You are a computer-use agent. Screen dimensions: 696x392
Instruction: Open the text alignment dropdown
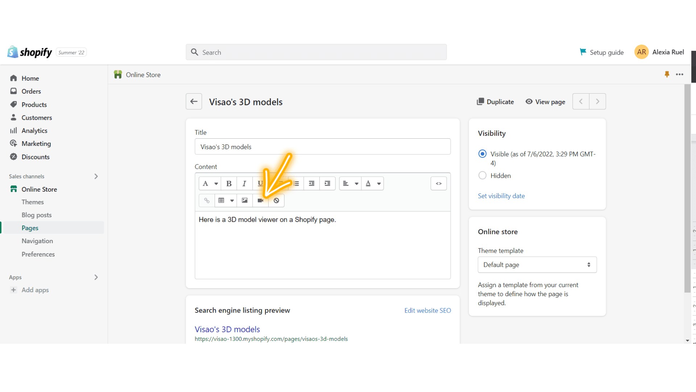(x=350, y=184)
